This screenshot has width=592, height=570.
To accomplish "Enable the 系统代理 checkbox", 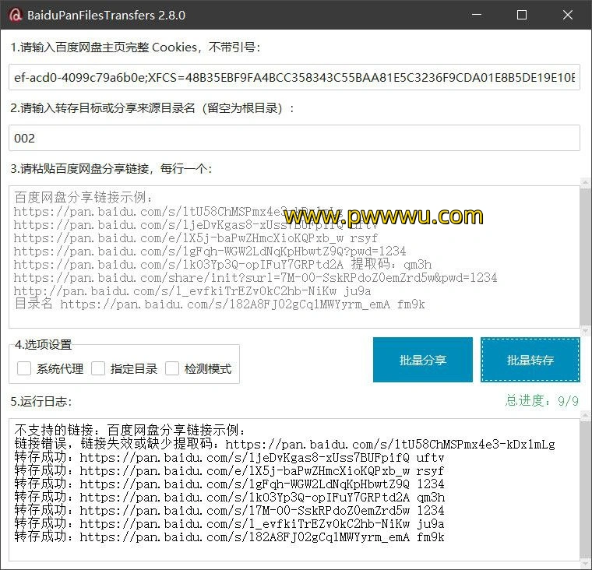I will click(x=24, y=368).
